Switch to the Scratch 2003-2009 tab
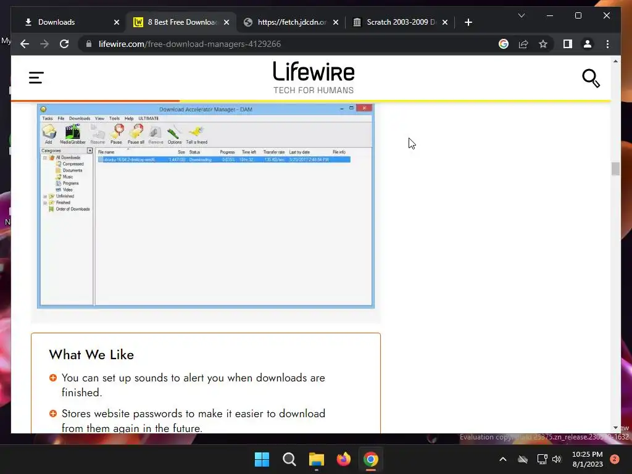 (401, 22)
